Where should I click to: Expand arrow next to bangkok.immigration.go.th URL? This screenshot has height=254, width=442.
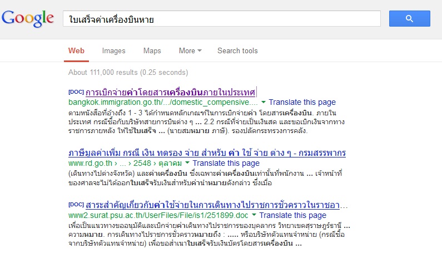264,102
